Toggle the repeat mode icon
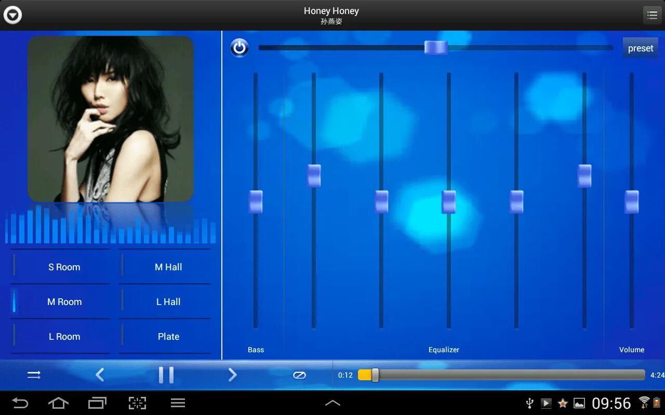665x415 pixels. tap(34, 375)
